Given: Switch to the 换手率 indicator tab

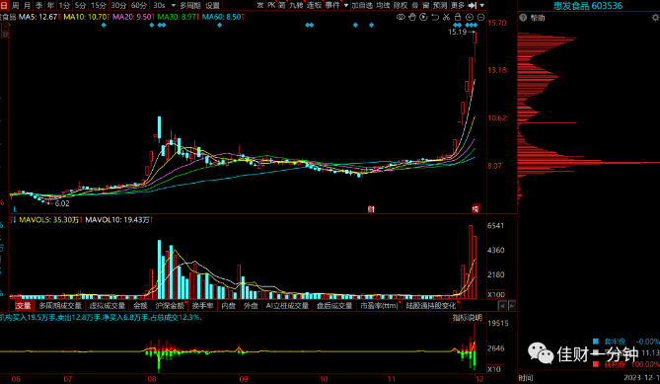Looking at the screenshot, I should click(x=202, y=306).
